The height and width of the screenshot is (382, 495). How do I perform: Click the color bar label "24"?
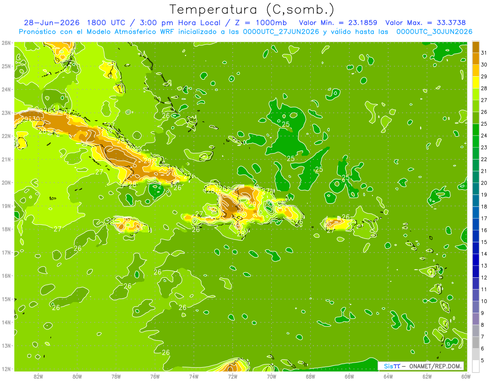tap(484, 136)
